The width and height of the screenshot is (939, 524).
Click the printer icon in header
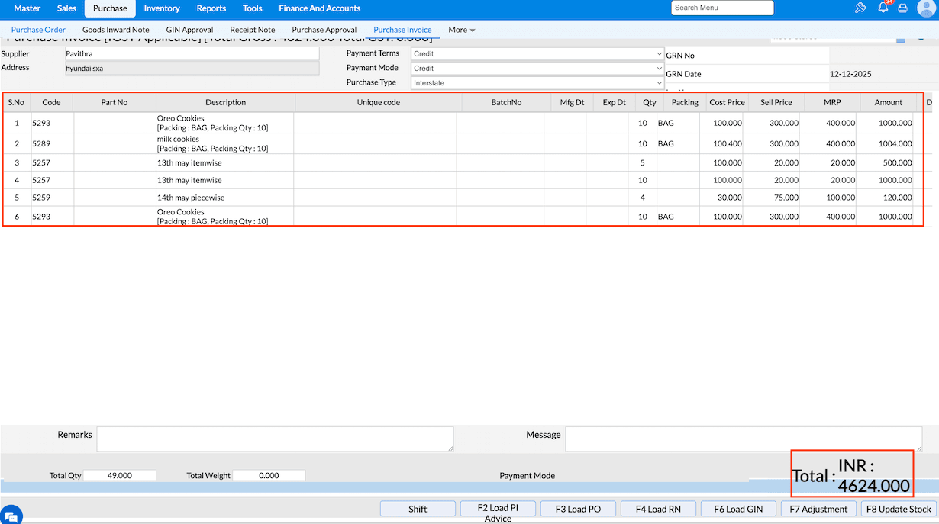coord(903,8)
